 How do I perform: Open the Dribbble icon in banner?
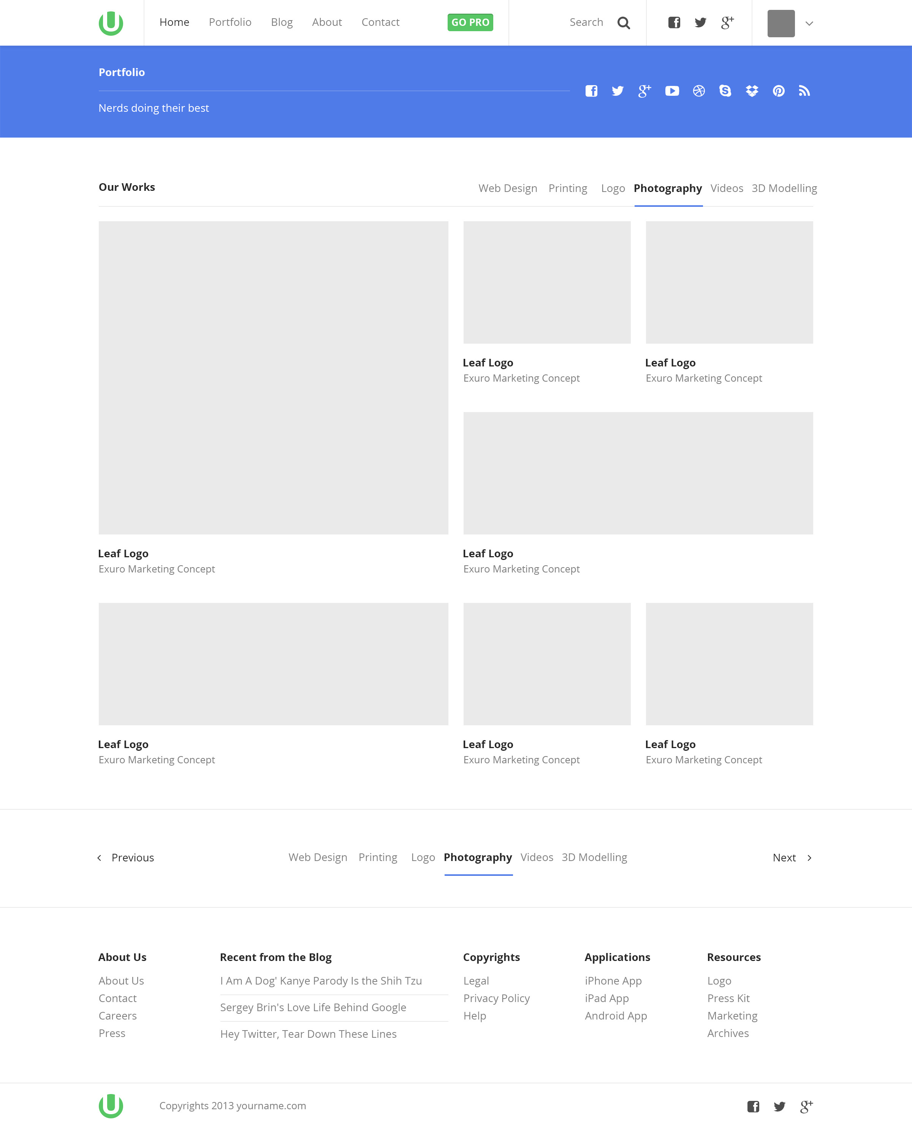699,91
